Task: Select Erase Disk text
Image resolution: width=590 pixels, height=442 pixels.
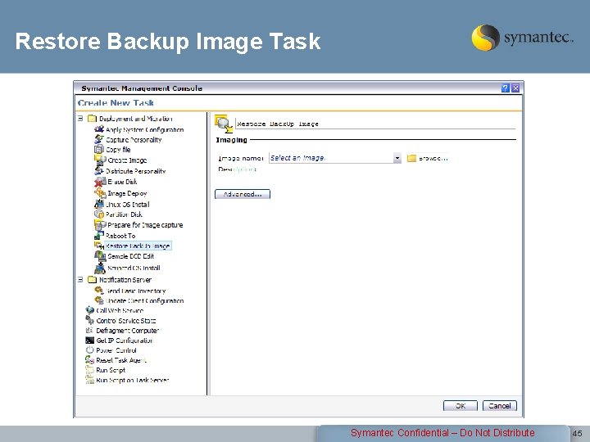Action: pos(122,182)
